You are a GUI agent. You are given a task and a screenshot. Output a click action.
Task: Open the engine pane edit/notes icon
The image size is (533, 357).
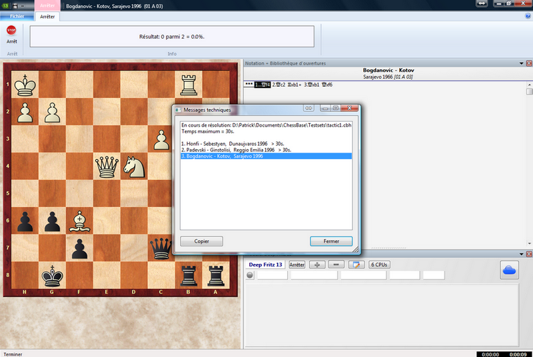point(356,264)
